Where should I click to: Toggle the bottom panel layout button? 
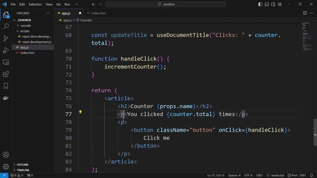pyautogui.click(x=266, y=4)
